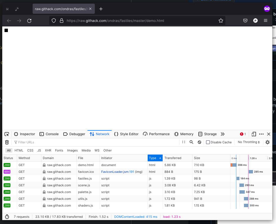The width and height of the screenshot is (276, 224).
Task: Pause network request recording
Action: point(183,142)
